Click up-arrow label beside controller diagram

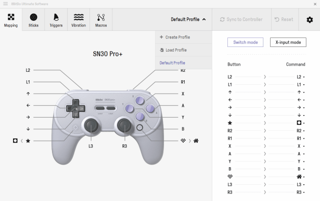[x=28, y=94]
